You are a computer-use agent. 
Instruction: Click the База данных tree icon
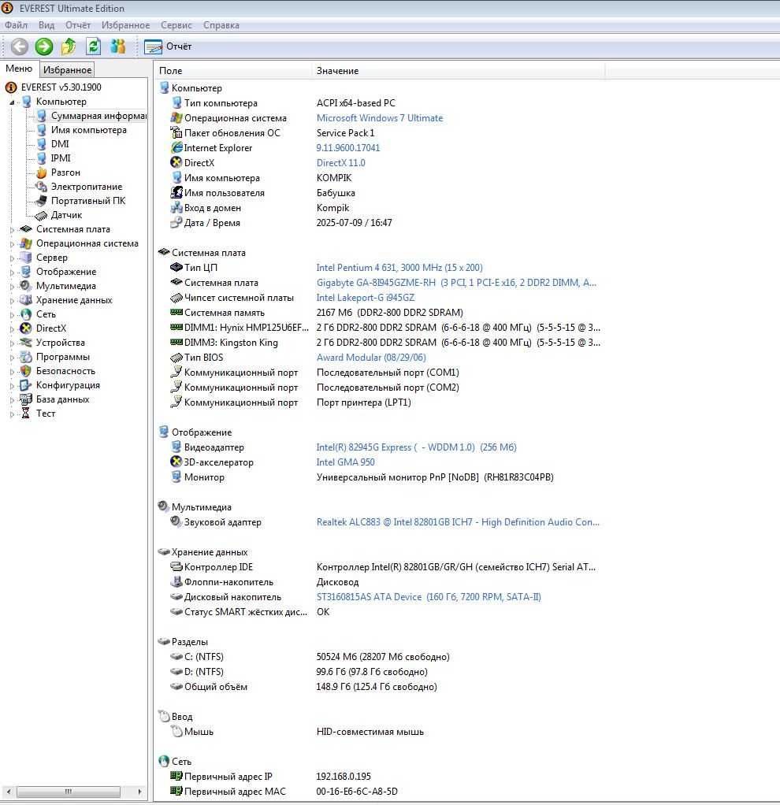coord(26,399)
